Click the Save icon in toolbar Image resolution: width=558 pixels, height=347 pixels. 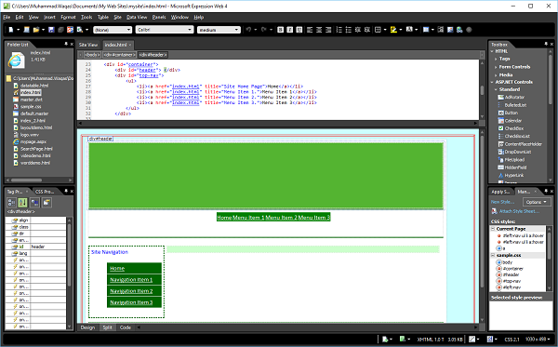pos(51,30)
